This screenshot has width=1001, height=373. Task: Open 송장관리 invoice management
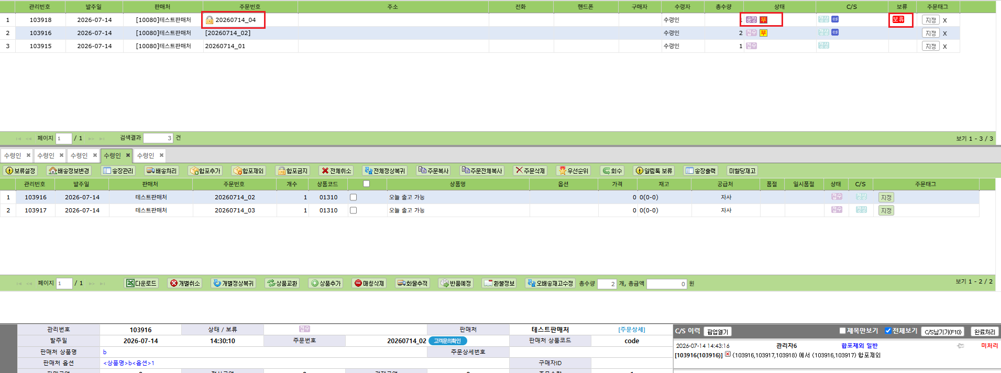click(x=118, y=171)
